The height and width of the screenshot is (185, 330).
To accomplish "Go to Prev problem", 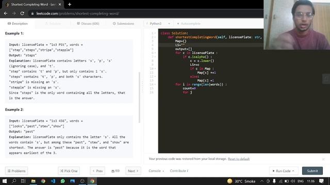I will tap(97, 171).
